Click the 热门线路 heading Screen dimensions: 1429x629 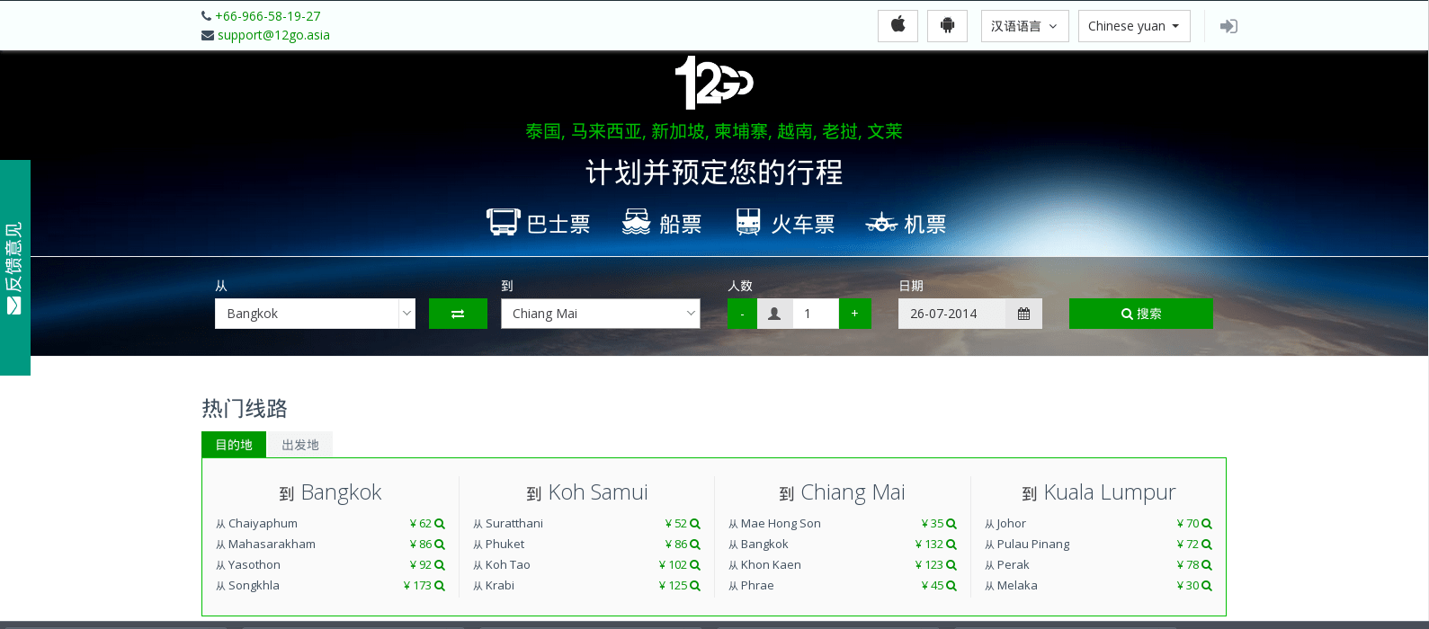pos(245,409)
